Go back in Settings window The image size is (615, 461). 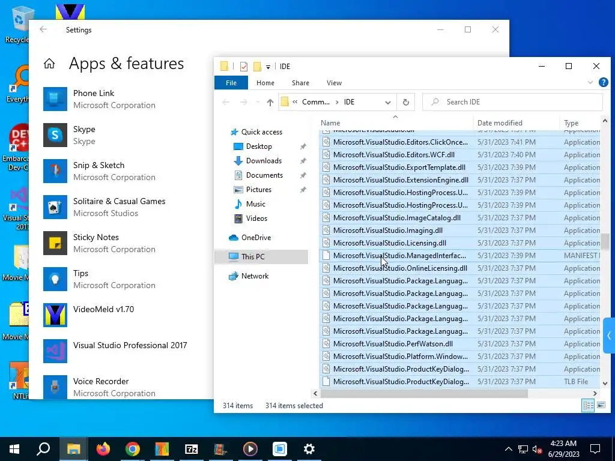click(x=43, y=29)
